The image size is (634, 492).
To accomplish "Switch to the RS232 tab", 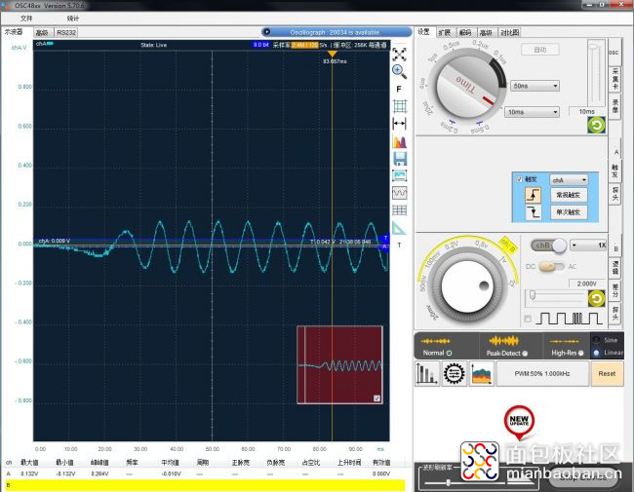I will pyautogui.click(x=66, y=33).
